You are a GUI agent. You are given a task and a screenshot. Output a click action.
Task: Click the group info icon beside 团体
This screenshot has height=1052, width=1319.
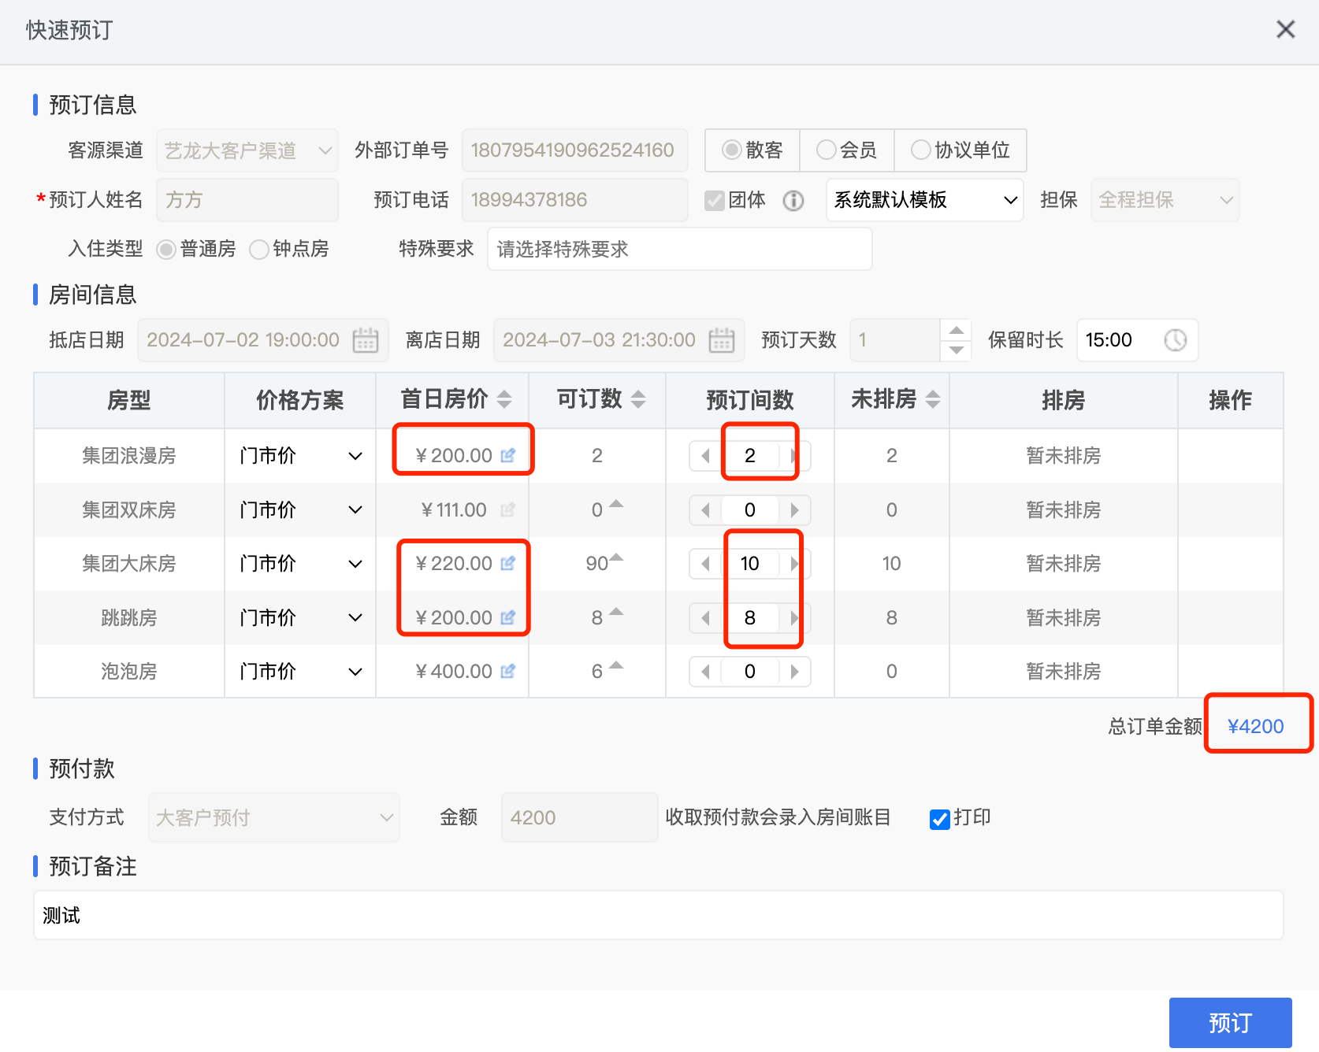[x=793, y=201]
